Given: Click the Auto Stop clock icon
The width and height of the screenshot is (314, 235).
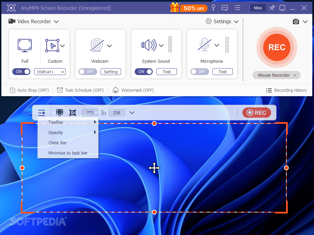Looking at the screenshot, I should pos(12,90).
